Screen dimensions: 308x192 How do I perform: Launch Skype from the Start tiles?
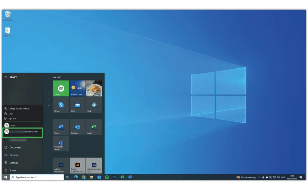pyautogui.click(x=61, y=105)
